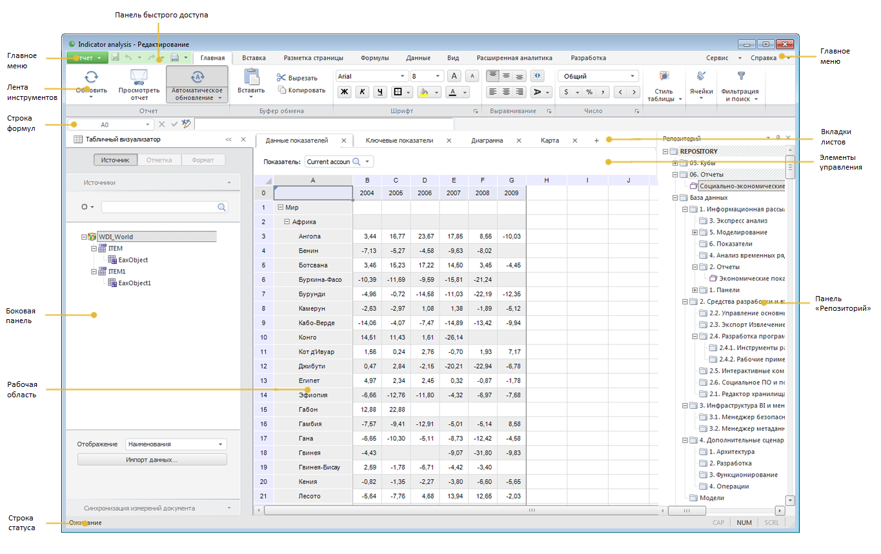Viewport: 881px width, 554px height.
Task: Select the Отметка button in side panel
Action: [x=159, y=160]
